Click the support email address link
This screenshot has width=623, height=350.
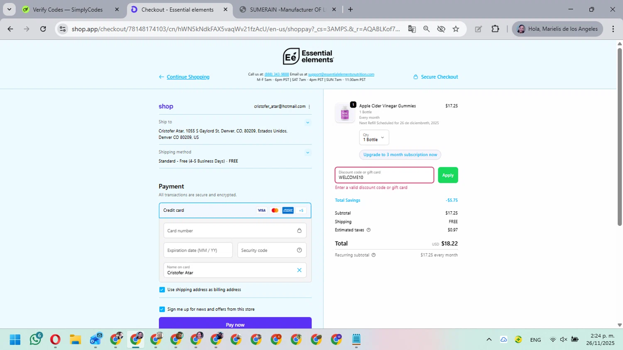pos(341,74)
